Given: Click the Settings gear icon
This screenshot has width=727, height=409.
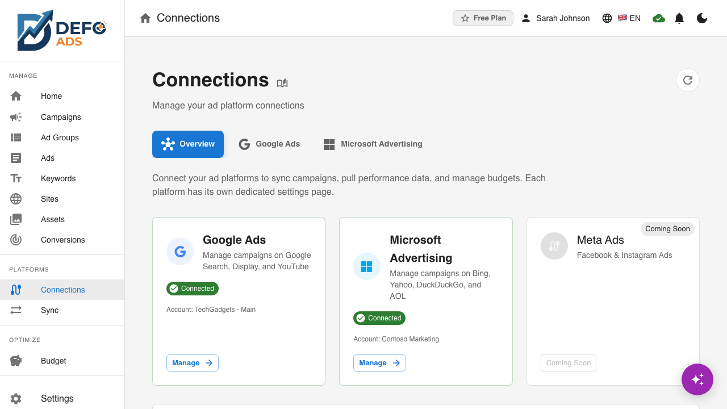Looking at the screenshot, I should (16, 399).
